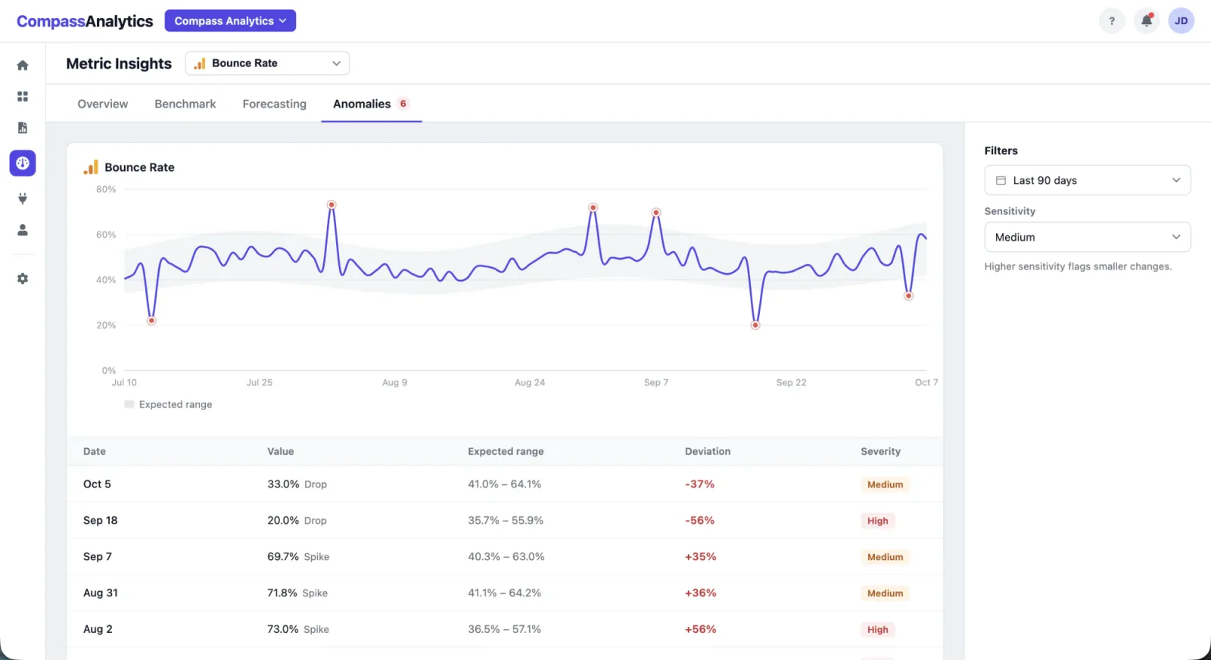Toggle the Expected range legend item
The width and height of the screenshot is (1211, 660).
[168, 405]
